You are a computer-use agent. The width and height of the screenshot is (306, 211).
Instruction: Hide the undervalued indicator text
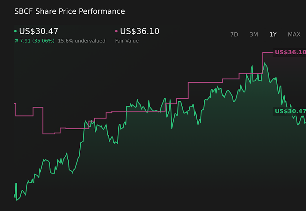(81, 41)
